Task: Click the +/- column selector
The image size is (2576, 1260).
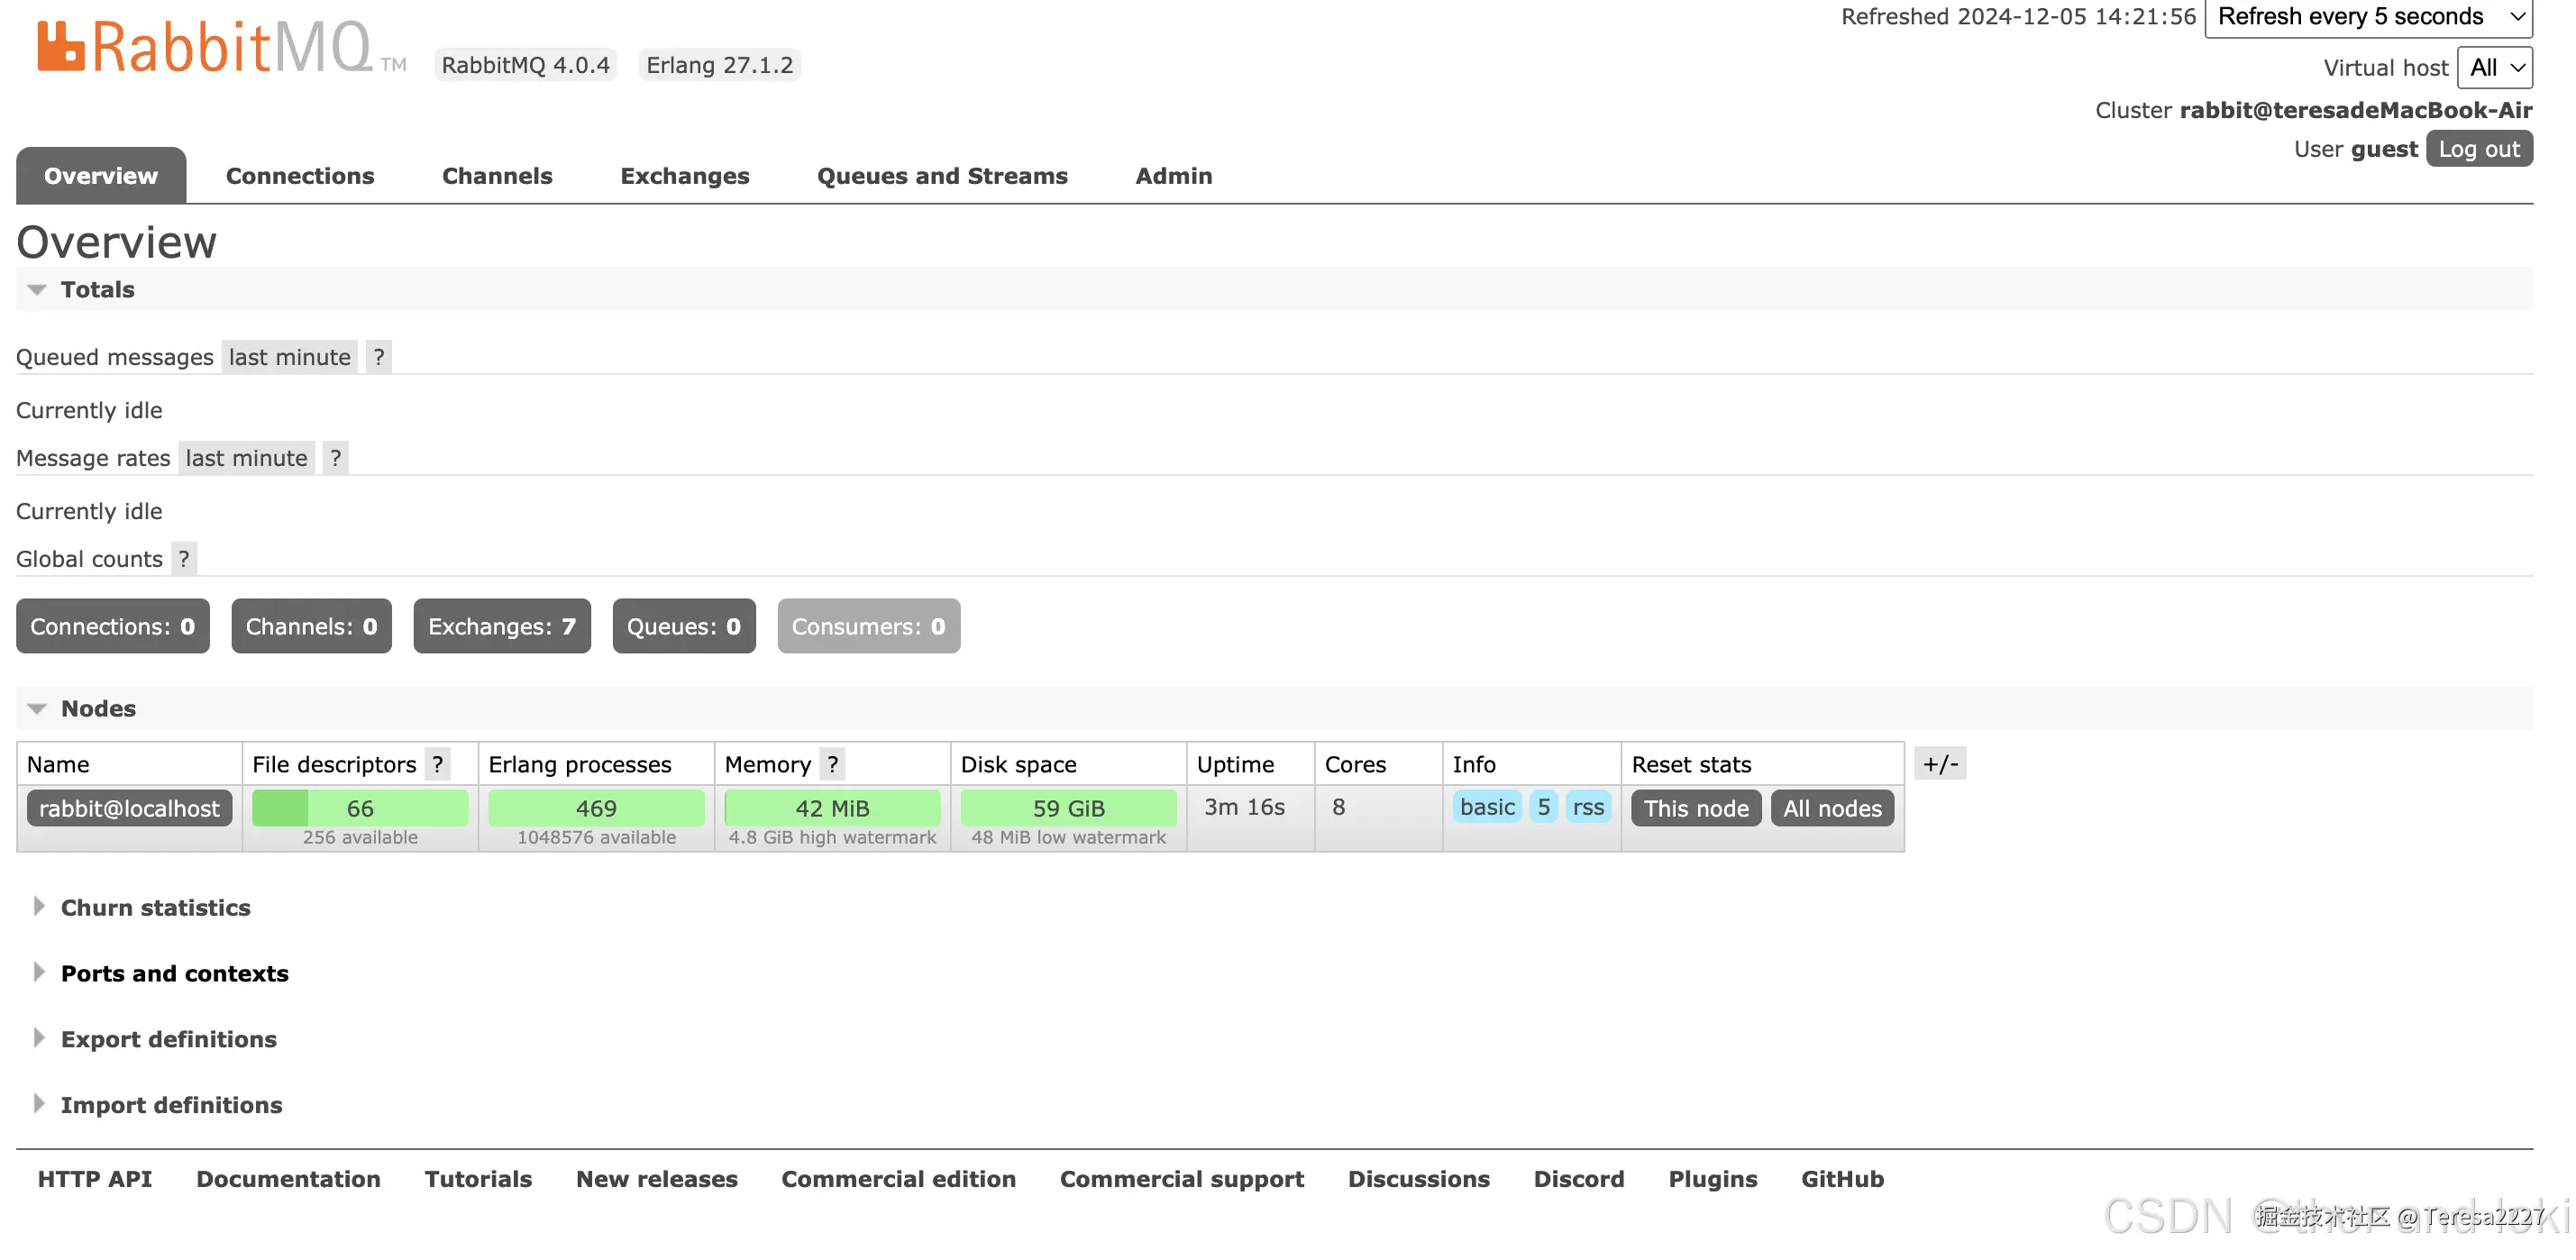Action: click(x=1939, y=764)
